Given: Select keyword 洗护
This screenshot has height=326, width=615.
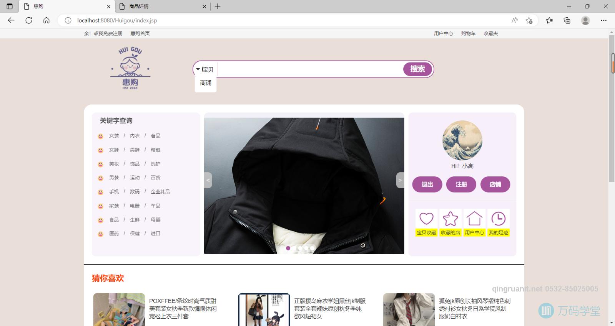Looking at the screenshot, I should coord(155,164).
